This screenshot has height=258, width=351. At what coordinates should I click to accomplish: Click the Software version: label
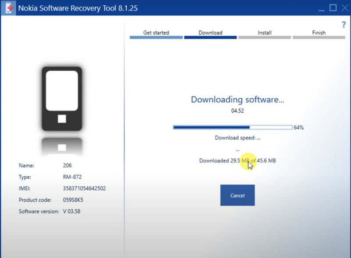click(x=39, y=211)
